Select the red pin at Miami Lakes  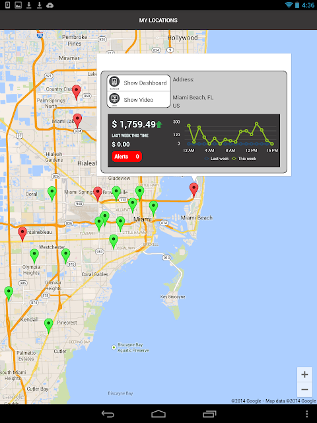point(78,120)
